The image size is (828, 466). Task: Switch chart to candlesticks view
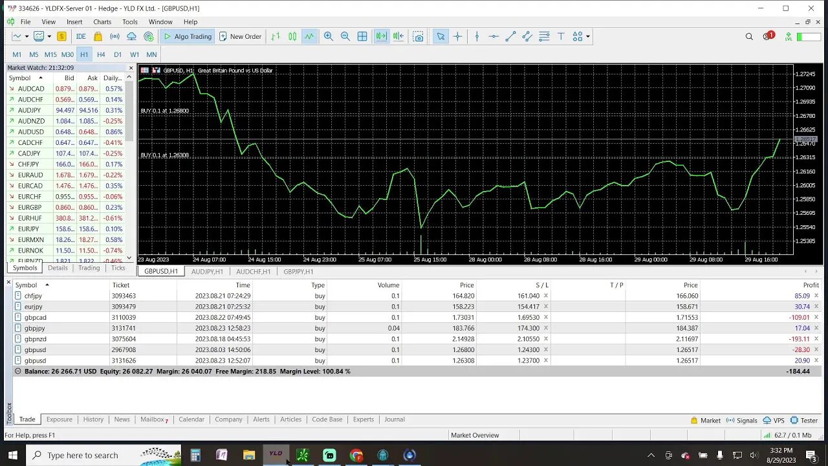tap(292, 37)
